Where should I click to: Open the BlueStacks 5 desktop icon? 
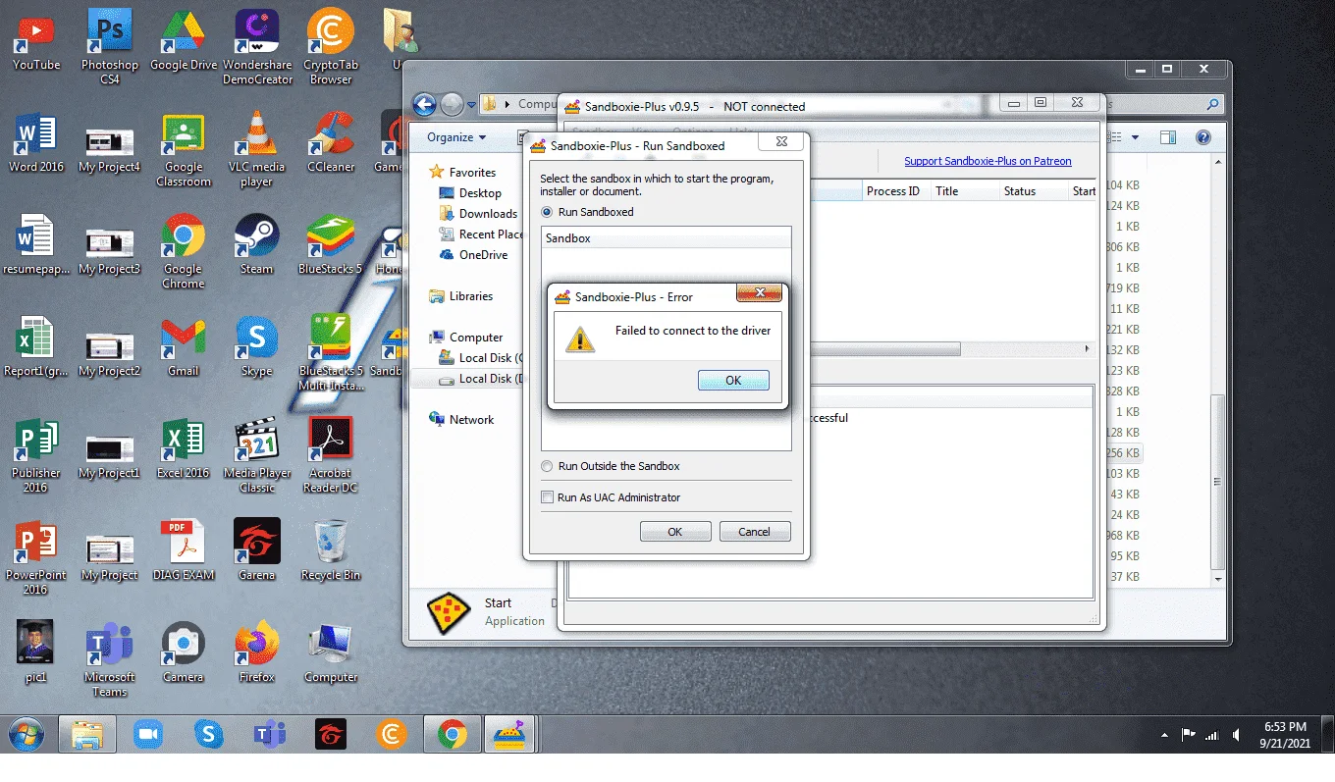click(x=331, y=245)
